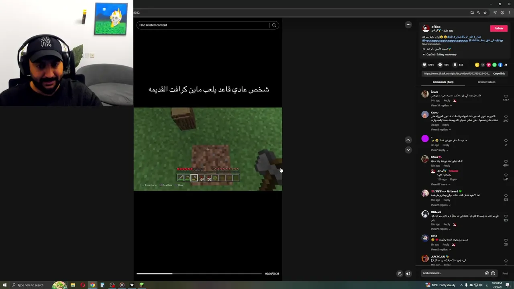Open browser profile icon

coord(502,12)
